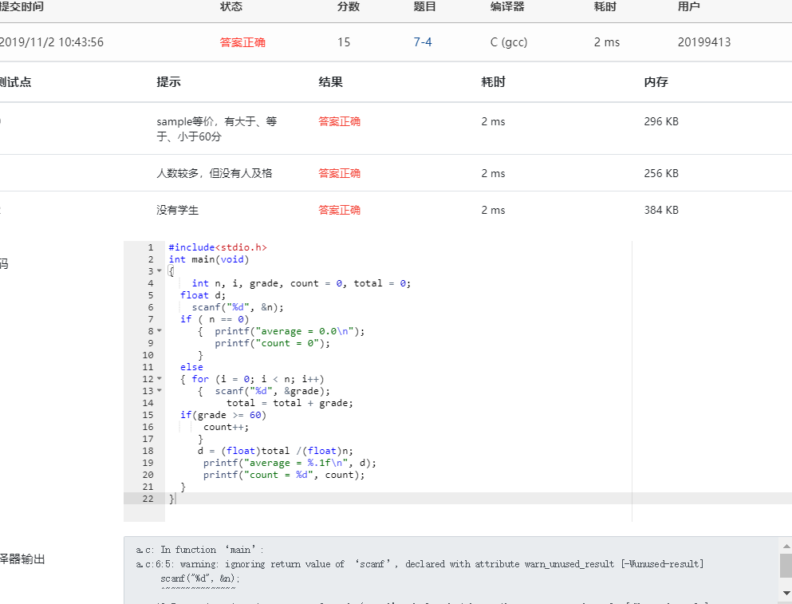The image size is (792, 604).
Task: Click score value 15
Action: [344, 42]
